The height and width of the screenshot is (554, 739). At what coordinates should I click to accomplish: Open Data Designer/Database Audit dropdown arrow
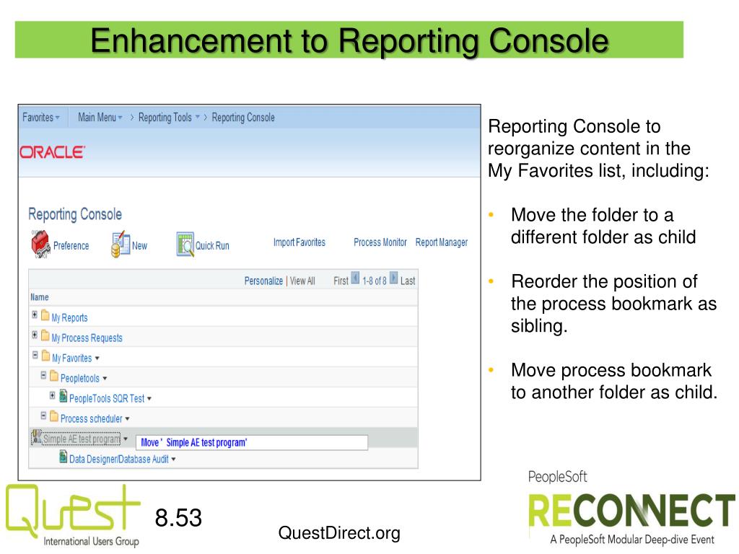click(173, 460)
